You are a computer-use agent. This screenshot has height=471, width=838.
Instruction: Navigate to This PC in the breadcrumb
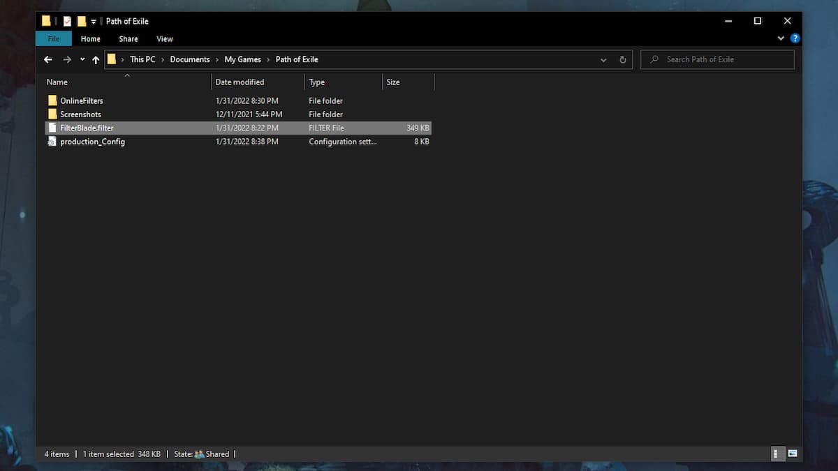point(142,60)
